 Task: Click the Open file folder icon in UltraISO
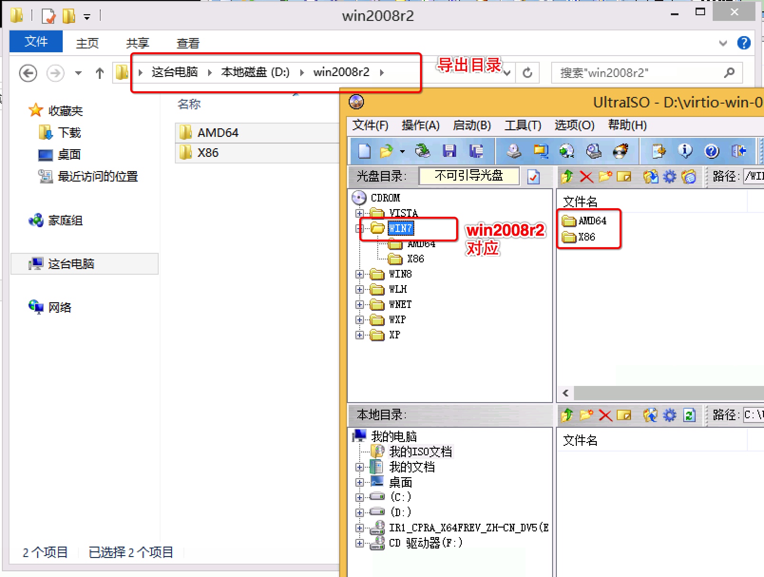click(x=386, y=151)
